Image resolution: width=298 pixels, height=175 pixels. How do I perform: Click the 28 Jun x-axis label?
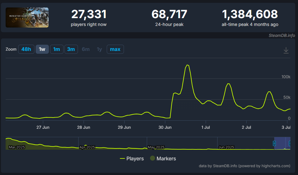point(84,127)
